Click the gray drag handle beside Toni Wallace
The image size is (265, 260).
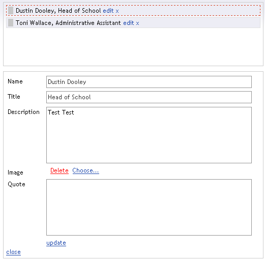tap(11, 23)
